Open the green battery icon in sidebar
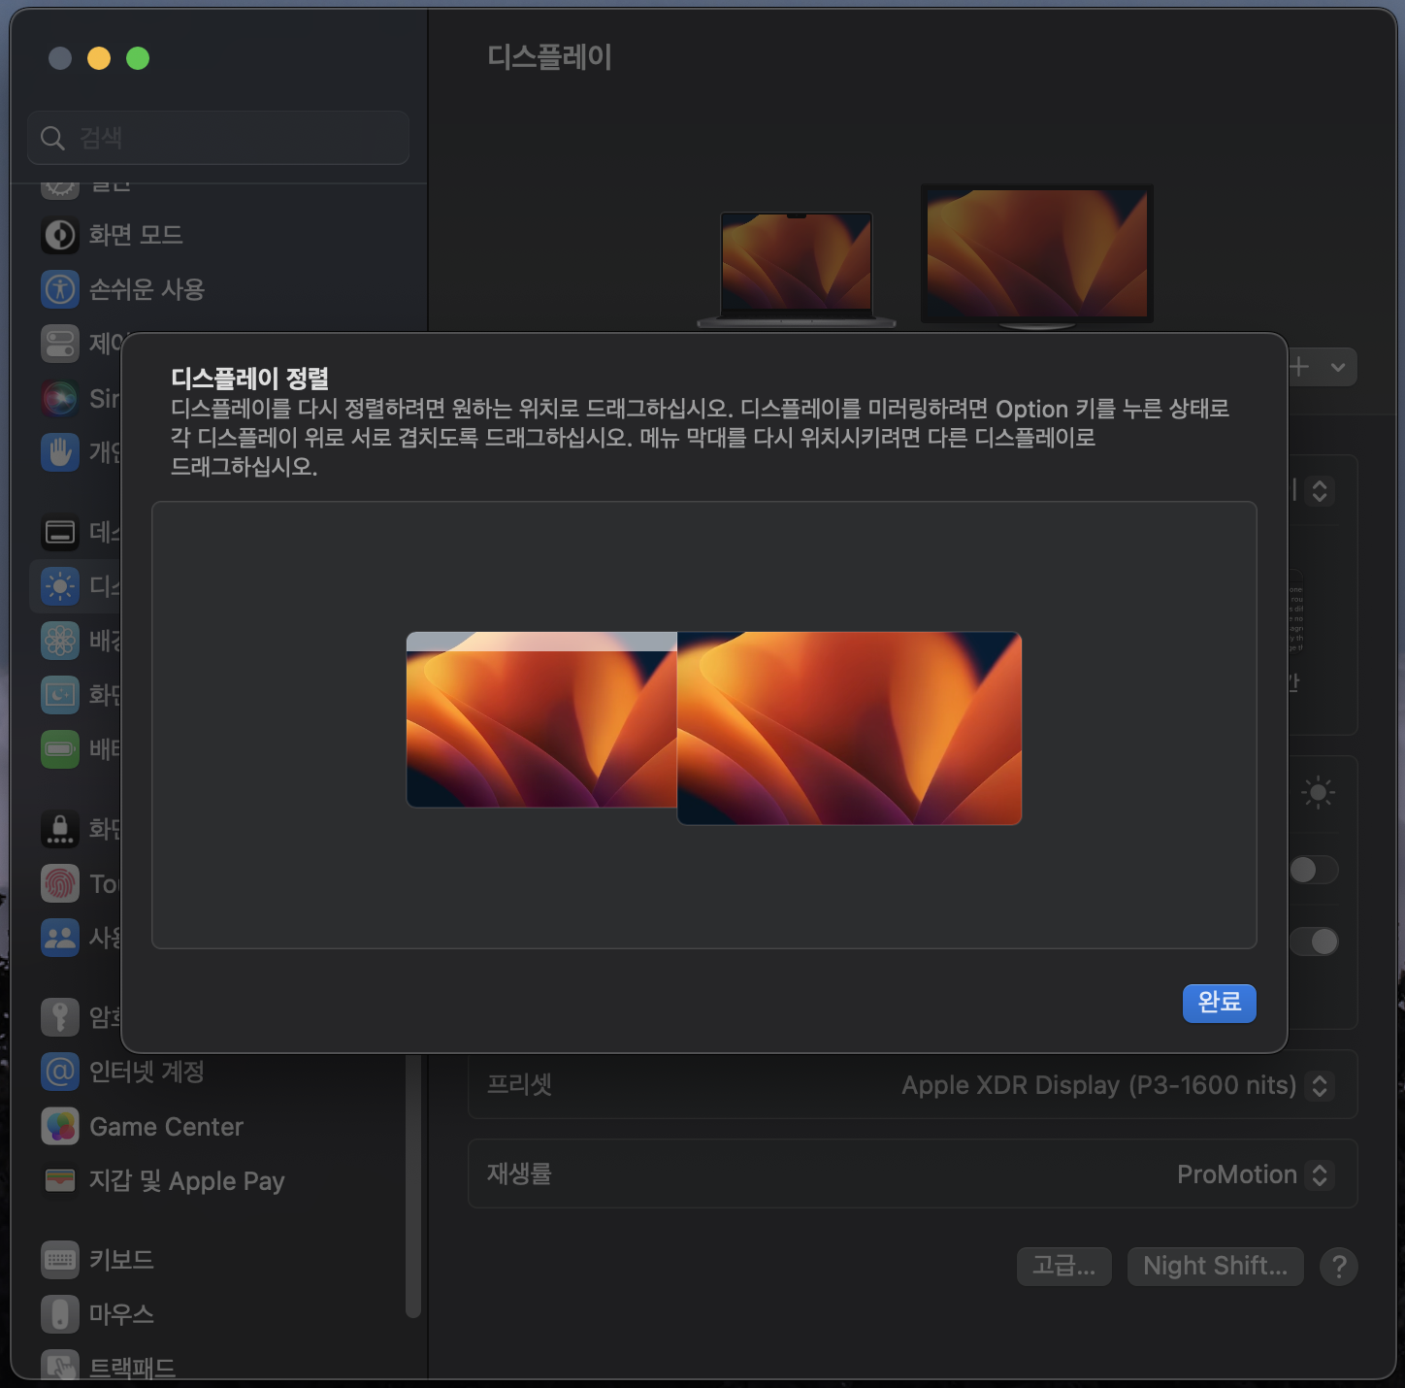 pyautogui.click(x=60, y=749)
